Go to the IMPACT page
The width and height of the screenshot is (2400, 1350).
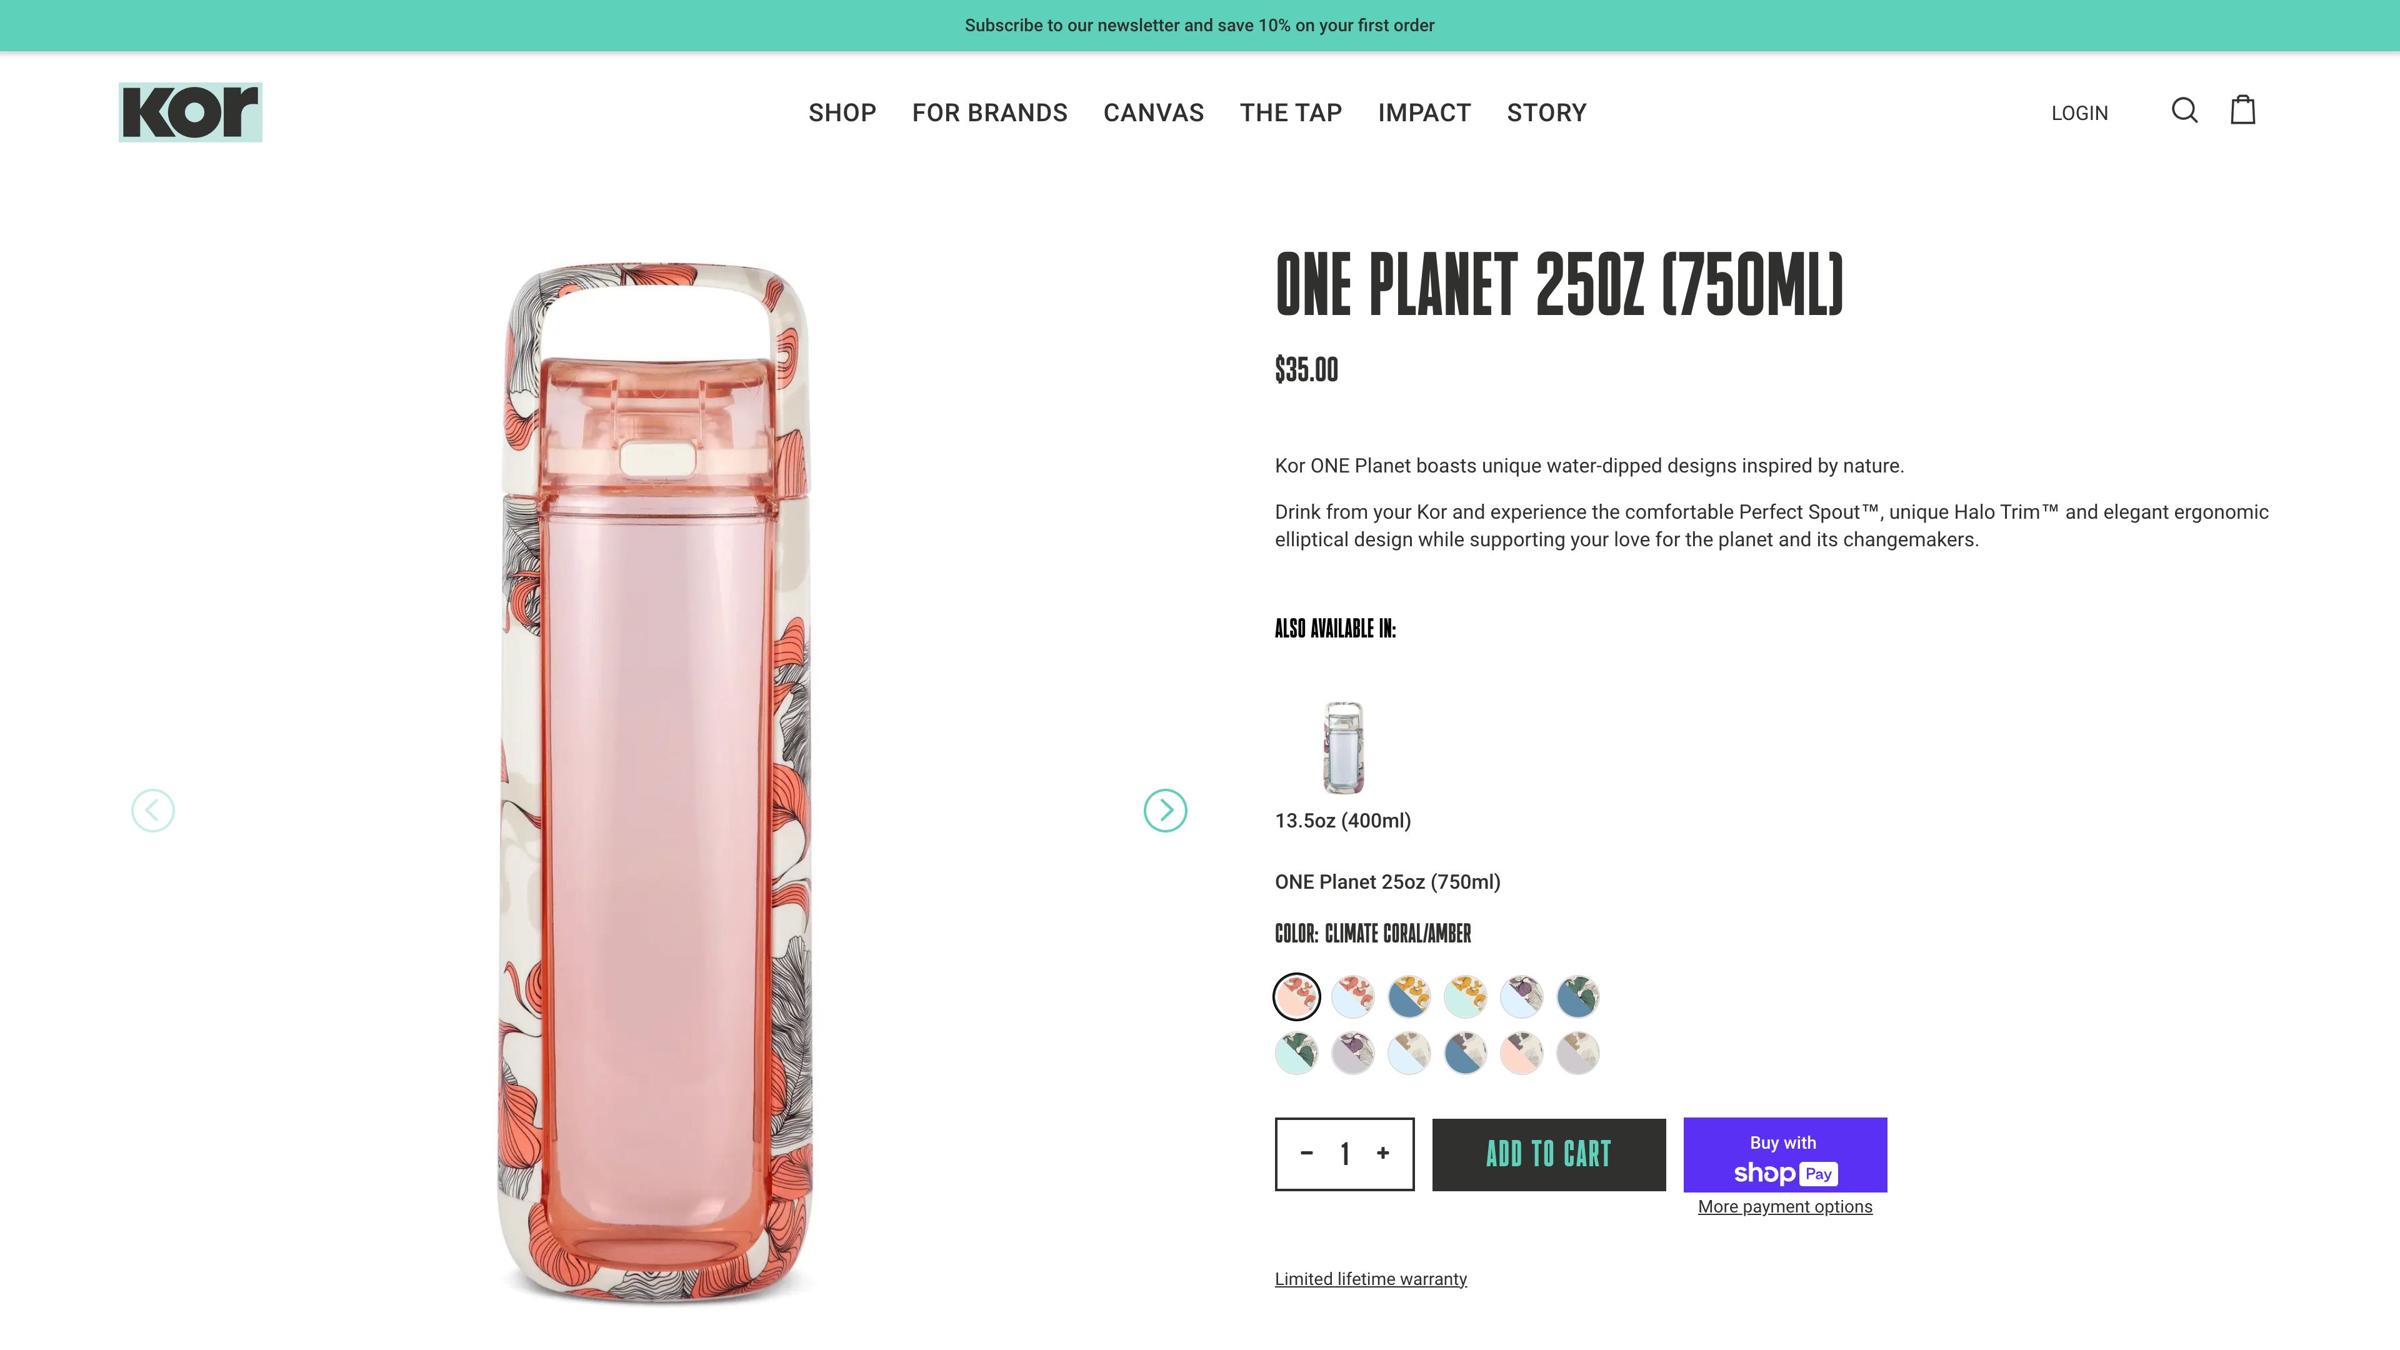[1424, 112]
